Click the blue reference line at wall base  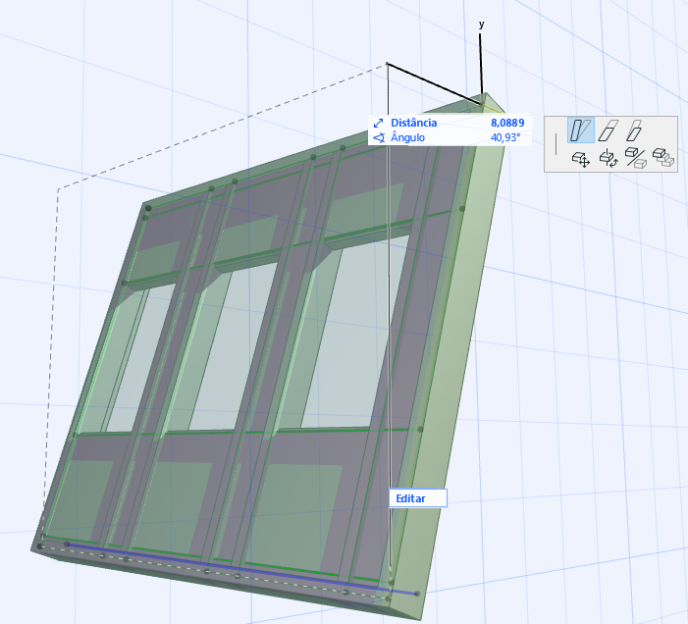click(241, 569)
